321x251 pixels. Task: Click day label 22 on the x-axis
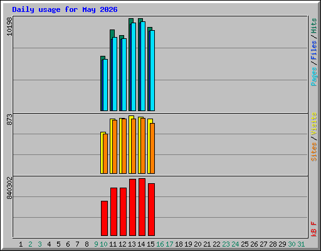coord(216,244)
